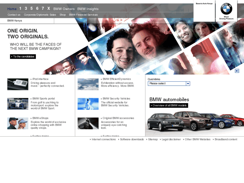Open the 5 Series menu
244x183 pixels.
(32, 8)
